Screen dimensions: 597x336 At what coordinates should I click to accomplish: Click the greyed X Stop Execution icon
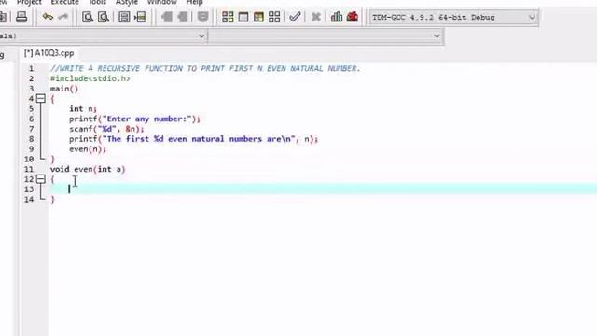pyautogui.click(x=315, y=17)
